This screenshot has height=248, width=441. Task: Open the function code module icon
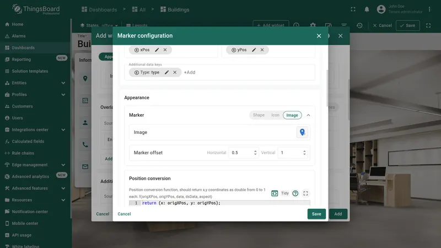pyautogui.click(x=275, y=193)
